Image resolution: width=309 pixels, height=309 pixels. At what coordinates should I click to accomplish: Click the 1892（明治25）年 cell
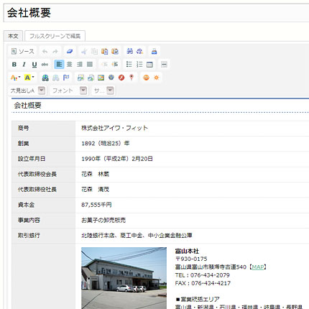(x=192, y=144)
